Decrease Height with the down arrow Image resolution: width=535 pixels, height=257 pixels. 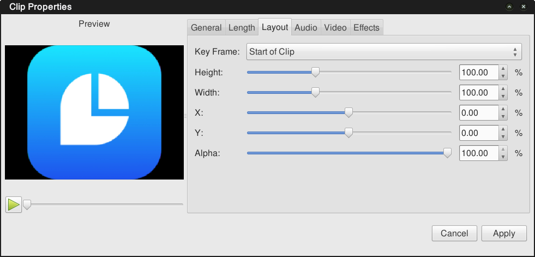click(503, 76)
